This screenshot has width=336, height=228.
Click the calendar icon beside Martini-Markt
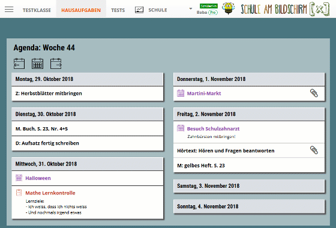(181, 93)
